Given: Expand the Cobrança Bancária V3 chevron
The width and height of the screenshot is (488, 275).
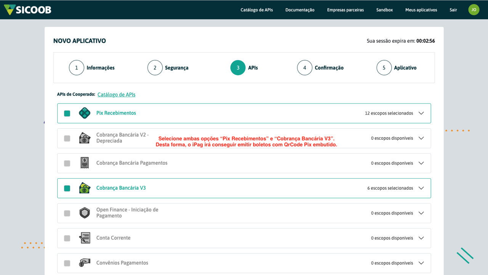Looking at the screenshot, I should (421, 188).
